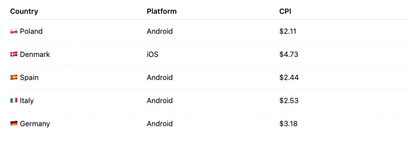
Task: Click the $3.18 CPI value
Action: (x=288, y=124)
